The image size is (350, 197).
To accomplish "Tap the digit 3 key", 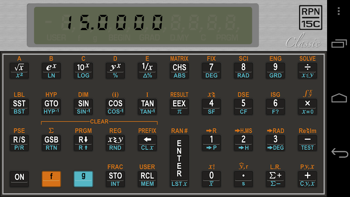I will [x=275, y=143].
